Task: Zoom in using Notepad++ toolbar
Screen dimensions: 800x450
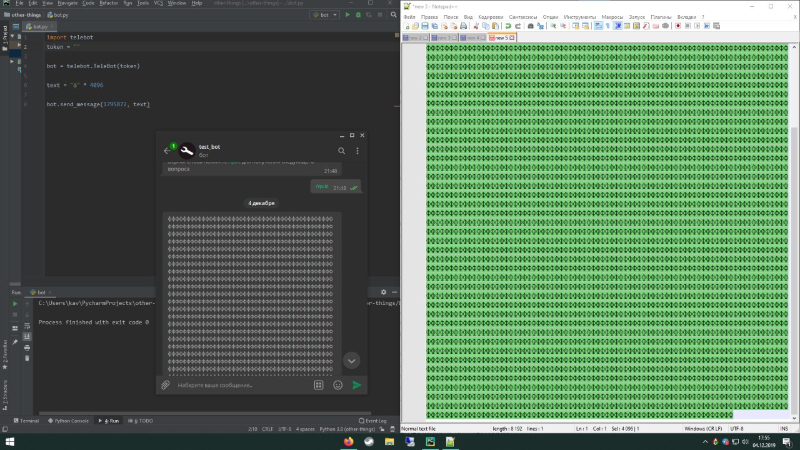Action: point(553,26)
